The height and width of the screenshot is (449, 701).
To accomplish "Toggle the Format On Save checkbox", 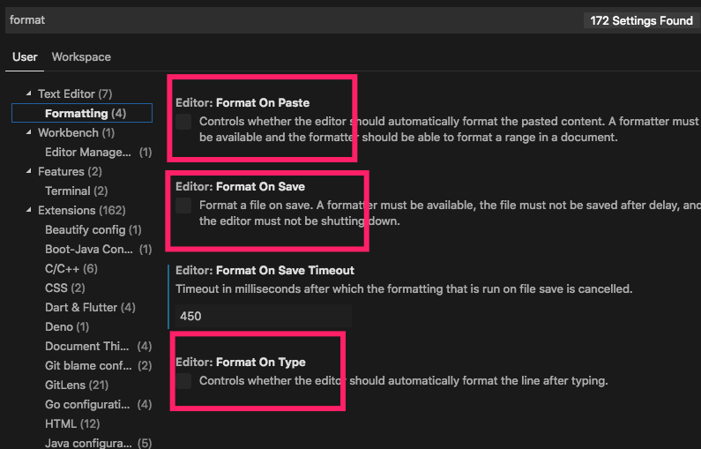I will pos(183,206).
